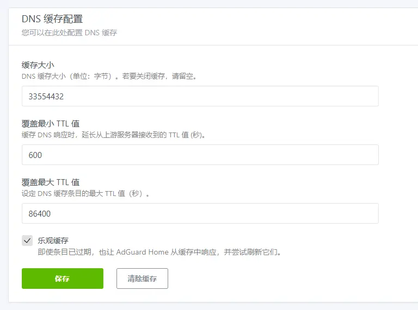Click the subtitle 您可以在此处配置 DNS 缓存
This screenshot has width=418, height=310.
click(69, 33)
